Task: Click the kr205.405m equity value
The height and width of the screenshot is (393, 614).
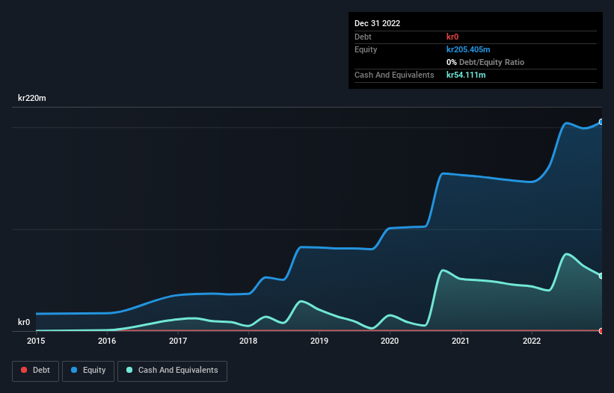Action: click(x=468, y=49)
